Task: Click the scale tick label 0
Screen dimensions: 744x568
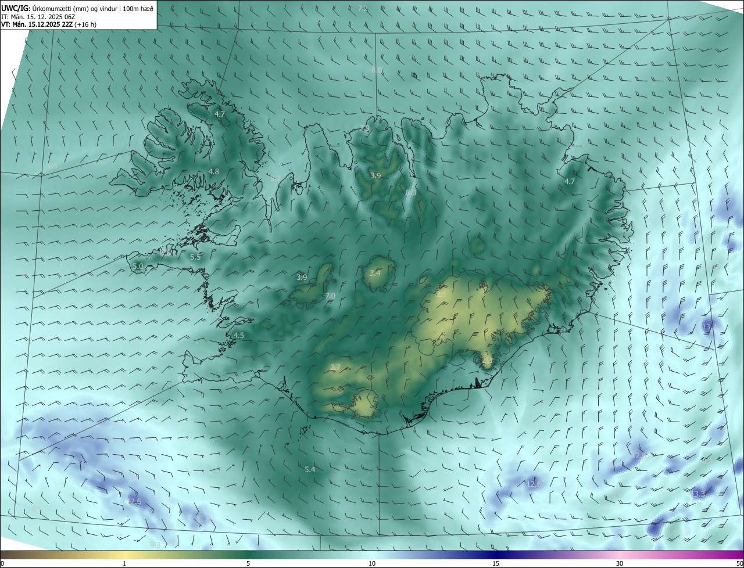Action: tap(2, 563)
